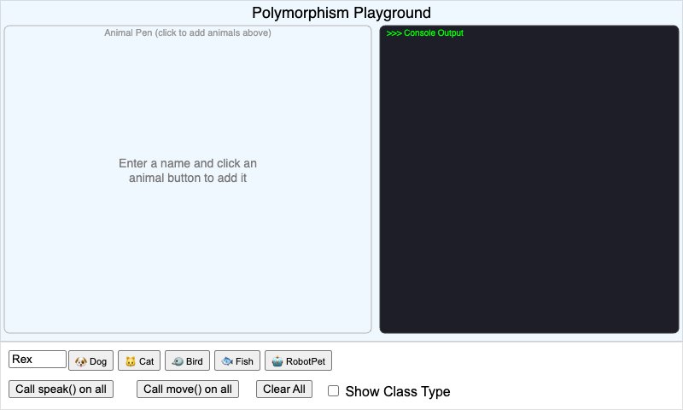
Task: Add a Bird to the pen
Action: click(x=187, y=360)
